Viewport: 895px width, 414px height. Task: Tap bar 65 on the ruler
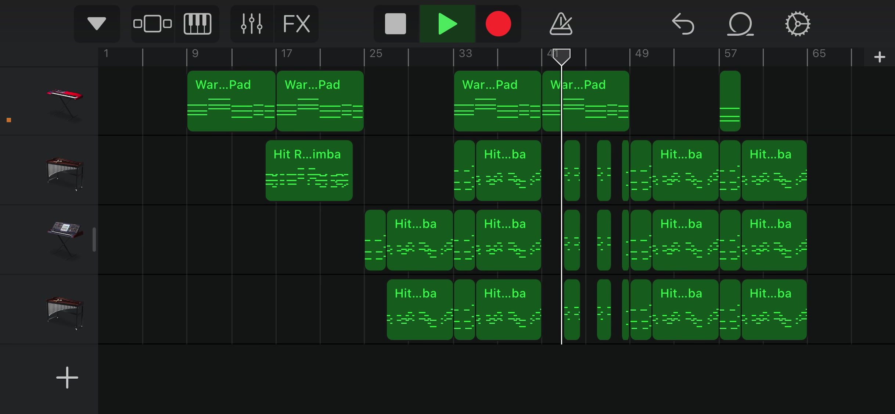[x=819, y=54]
